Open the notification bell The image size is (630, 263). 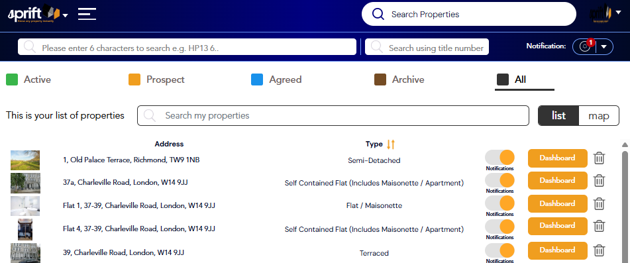tap(585, 46)
